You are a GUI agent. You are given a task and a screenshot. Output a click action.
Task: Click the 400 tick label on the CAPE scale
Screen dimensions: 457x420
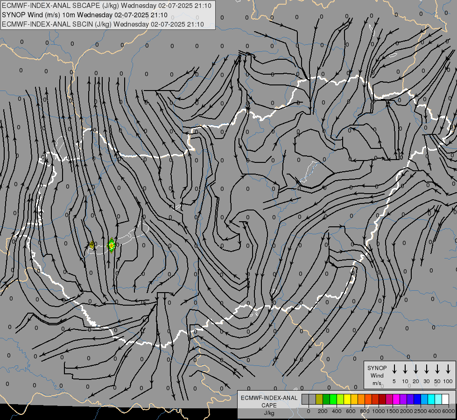click(337, 411)
